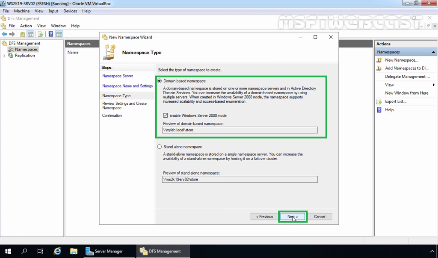
Task: Click Confirmation step in wizard
Action: [x=112, y=116]
